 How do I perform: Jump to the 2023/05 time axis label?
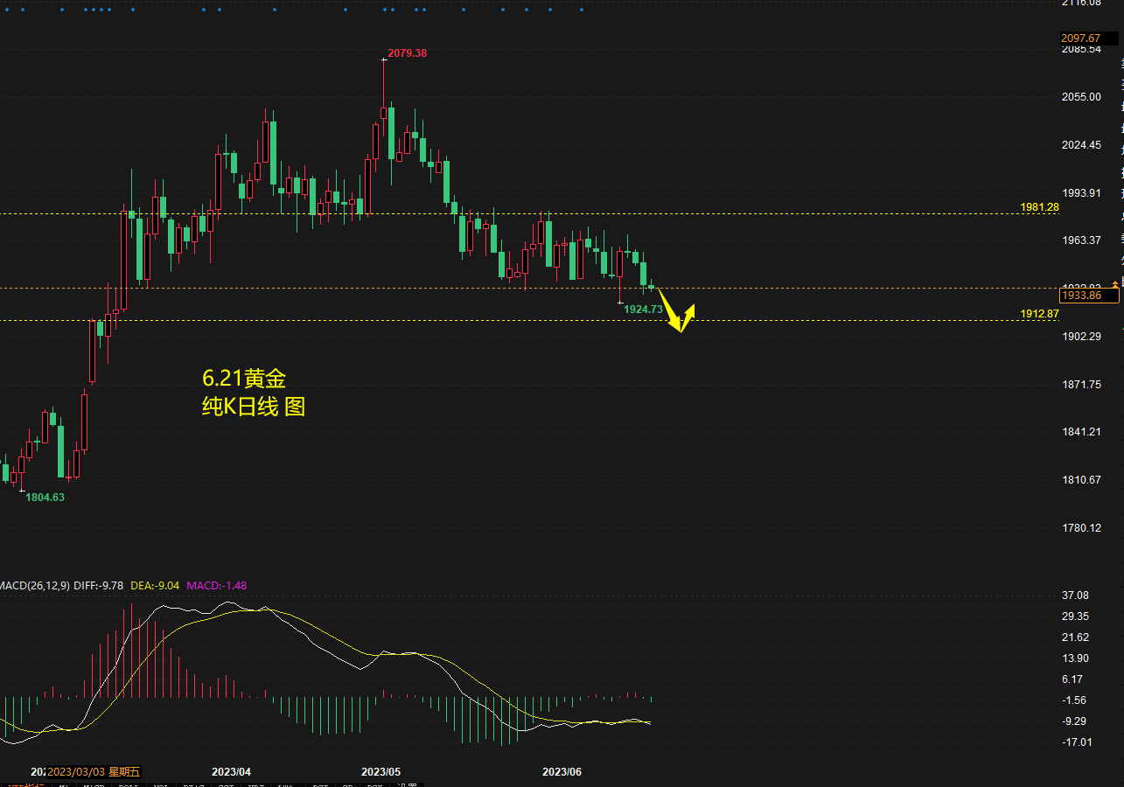coord(380,772)
